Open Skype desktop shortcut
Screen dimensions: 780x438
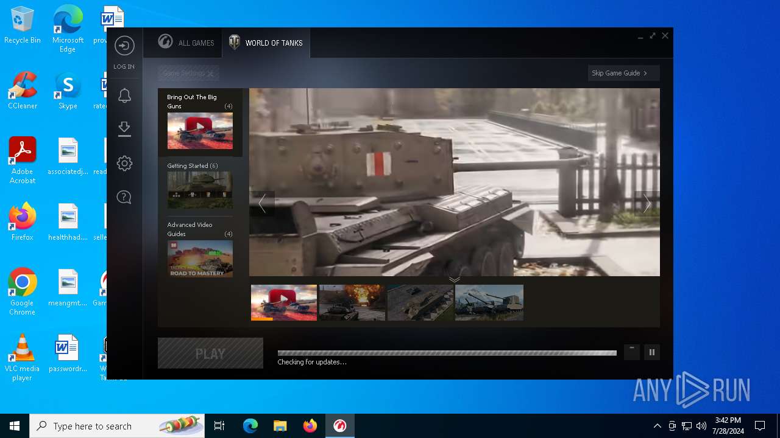point(68,91)
